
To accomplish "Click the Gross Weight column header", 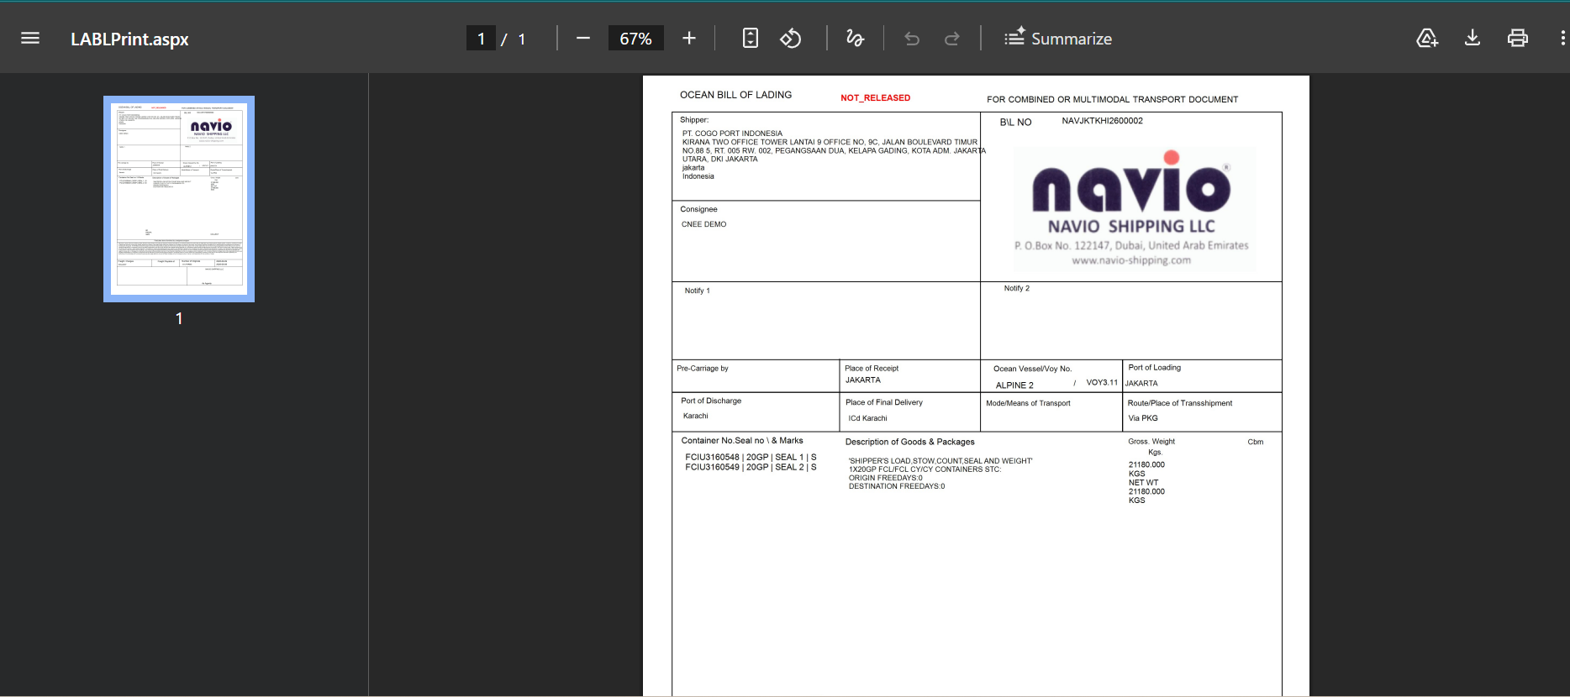I will [x=1151, y=441].
